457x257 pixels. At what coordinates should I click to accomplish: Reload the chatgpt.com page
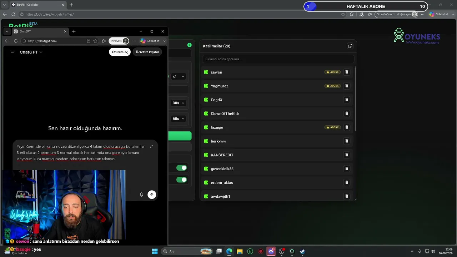16,41
